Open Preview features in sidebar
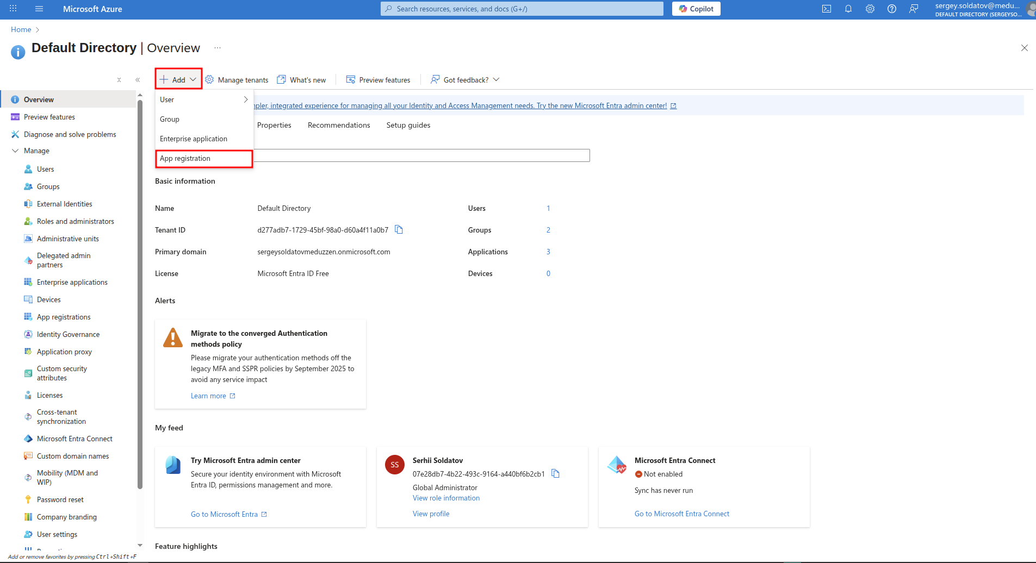This screenshot has height=563, width=1036. pyautogui.click(x=68, y=117)
